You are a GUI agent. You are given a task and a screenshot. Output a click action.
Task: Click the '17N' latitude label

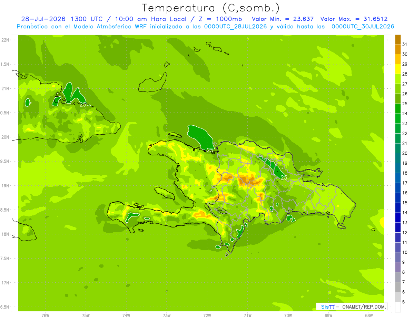(x=5, y=283)
